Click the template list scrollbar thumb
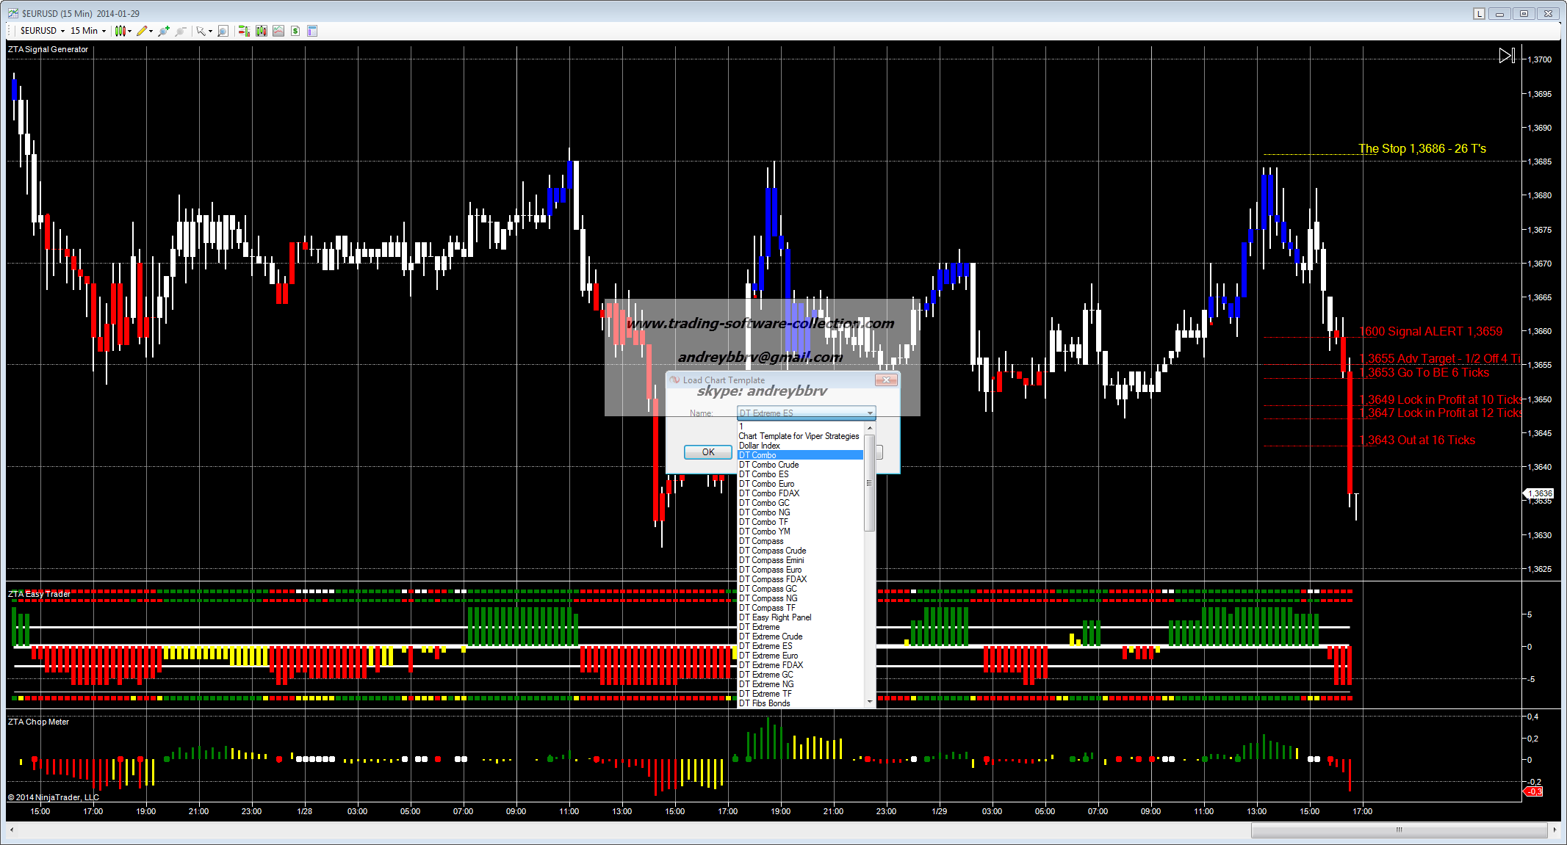Screen dimensions: 1567x845 870,482
